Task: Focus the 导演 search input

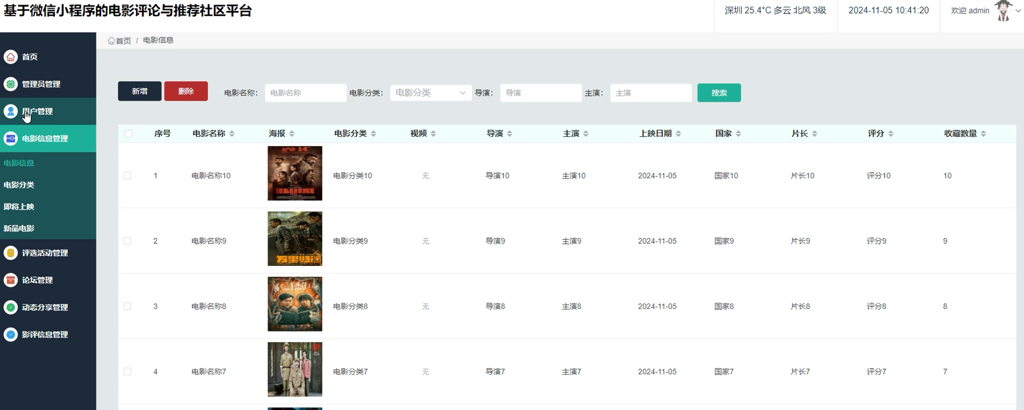Action: pos(541,93)
